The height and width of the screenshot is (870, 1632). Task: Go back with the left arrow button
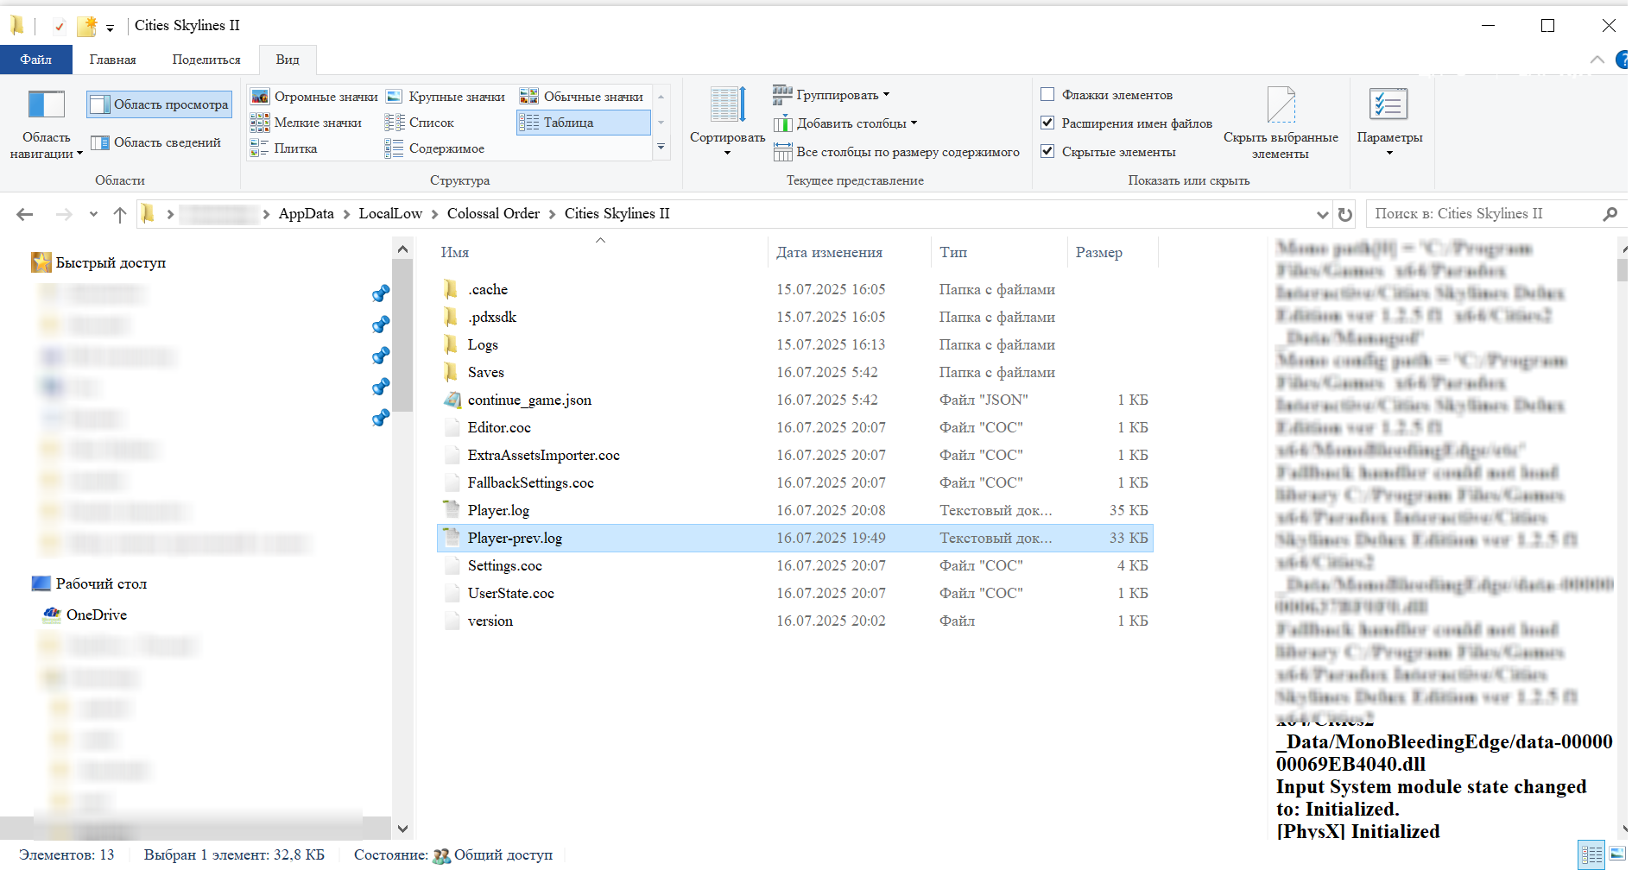(x=25, y=214)
